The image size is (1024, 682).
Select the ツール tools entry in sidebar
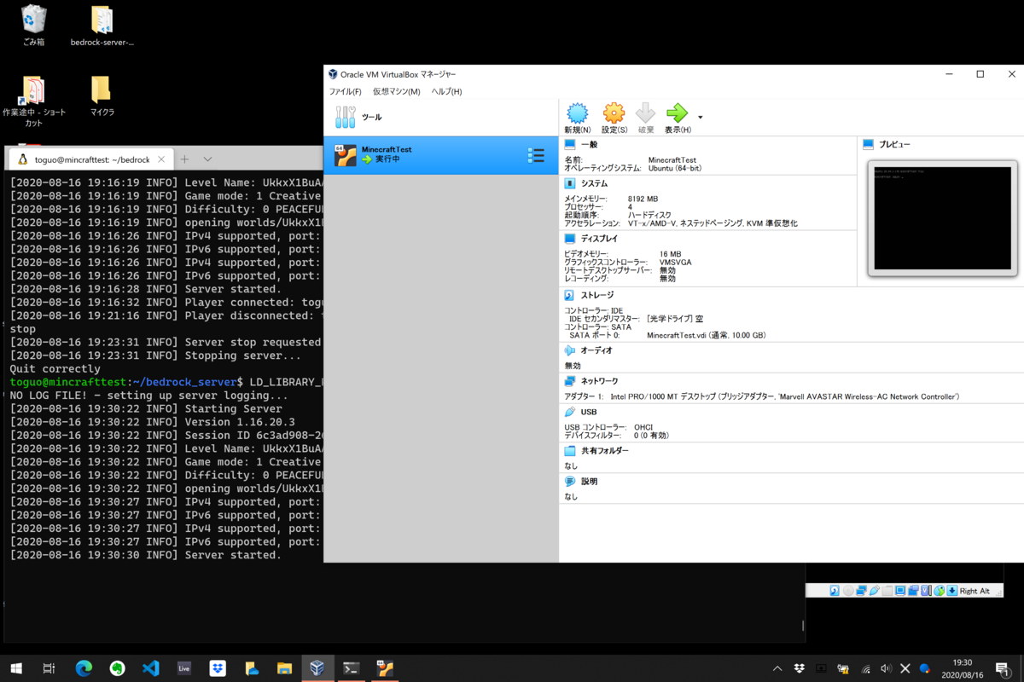441,117
